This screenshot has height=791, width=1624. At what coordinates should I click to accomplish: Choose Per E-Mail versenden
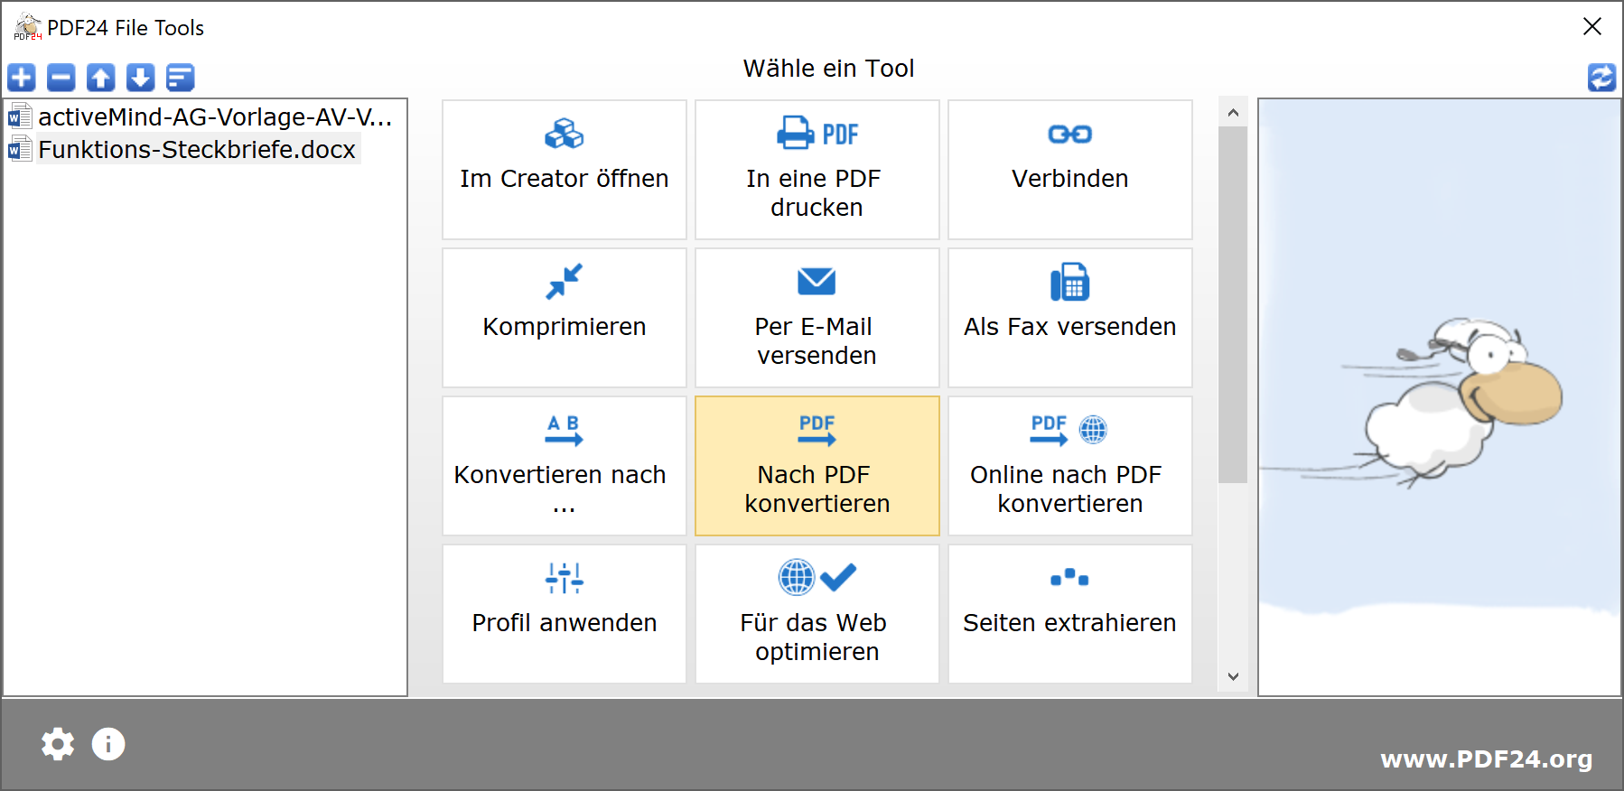click(x=817, y=318)
